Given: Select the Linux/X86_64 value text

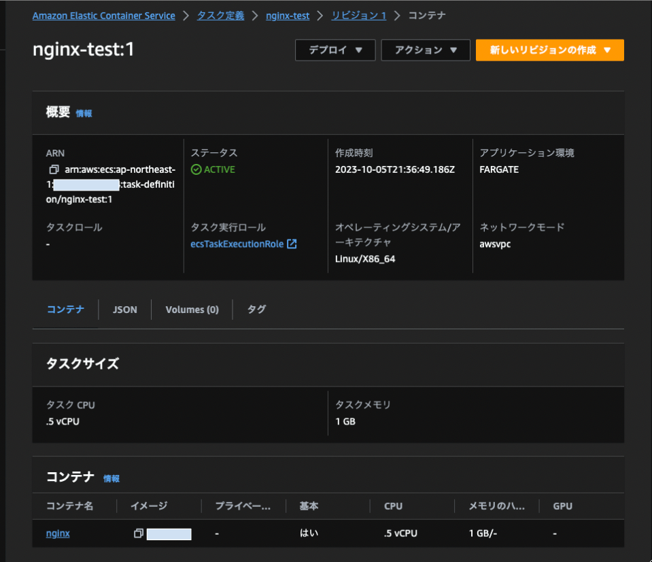Looking at the screenshot, I should tap(365, 259).
